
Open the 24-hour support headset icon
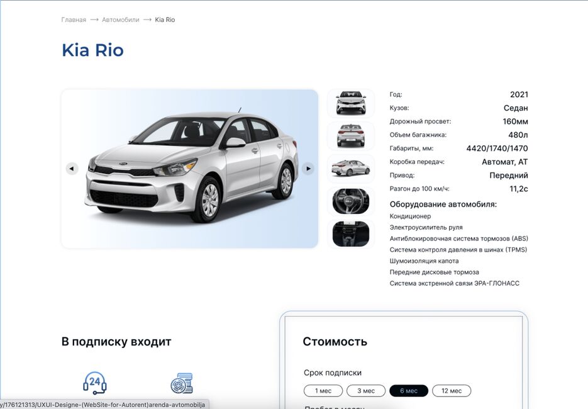94,383
